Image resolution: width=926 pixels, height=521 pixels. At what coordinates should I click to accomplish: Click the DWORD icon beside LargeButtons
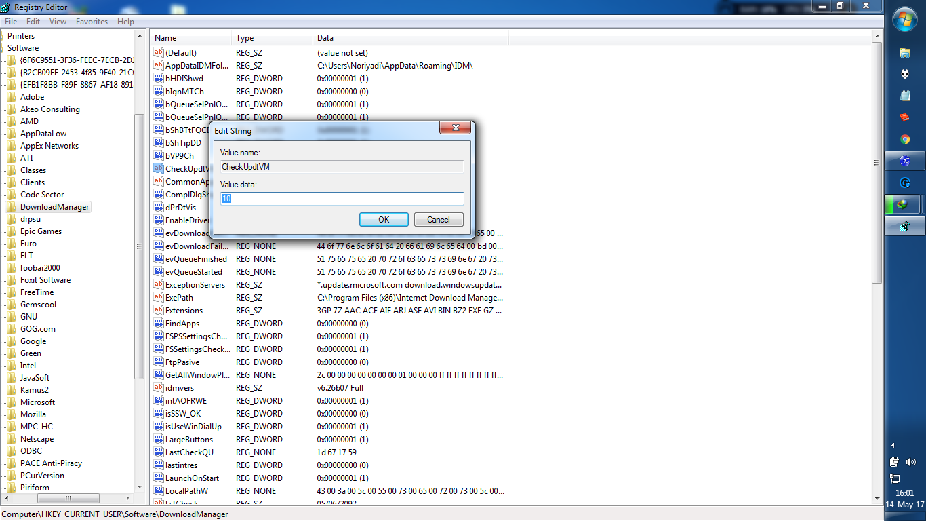click(159, 439)
